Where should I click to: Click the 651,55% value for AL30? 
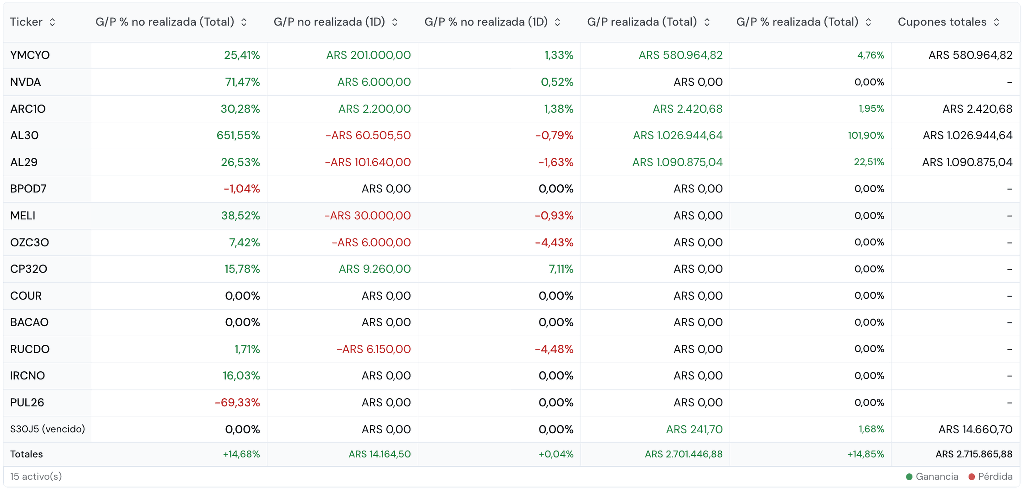(x=238, y=136)
